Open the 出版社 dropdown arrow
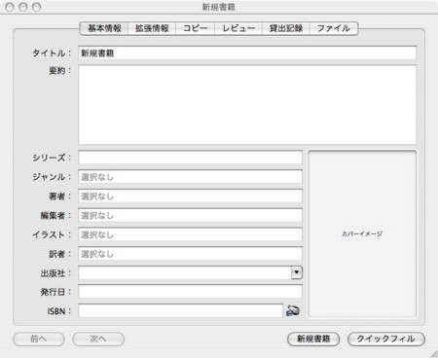438x358 pixels. click(297, 272)
